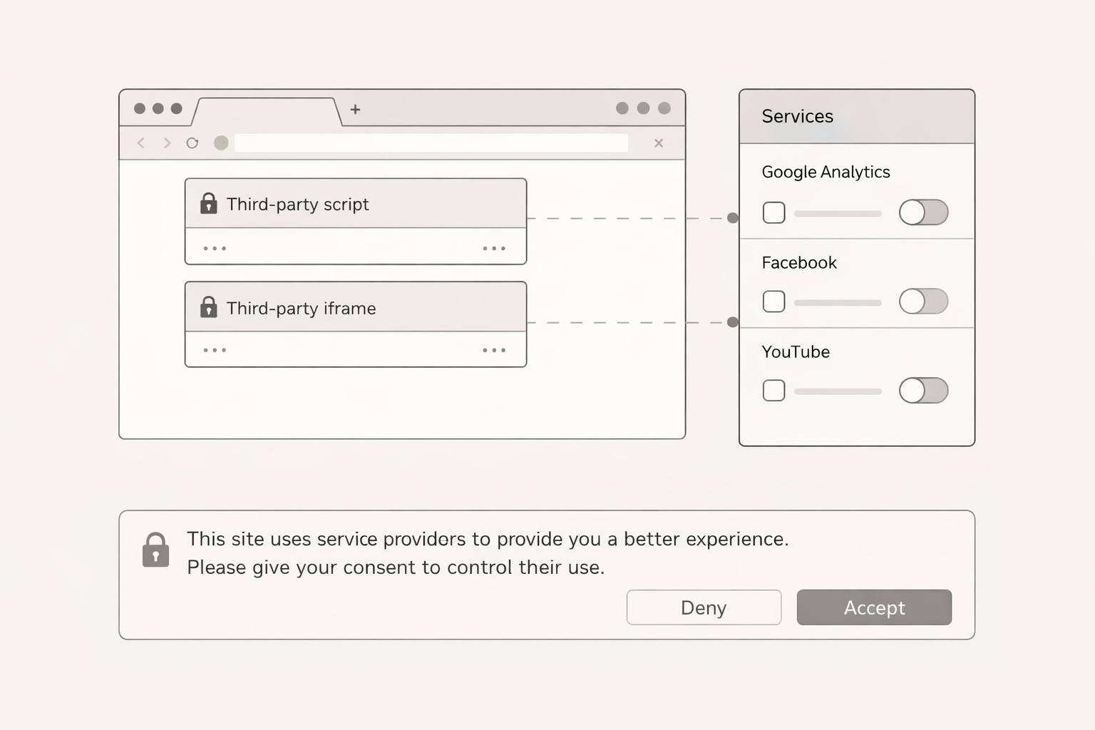Click the lock icon in consent banner
The height and width of the screenshot is (730, 1095).
155,550
